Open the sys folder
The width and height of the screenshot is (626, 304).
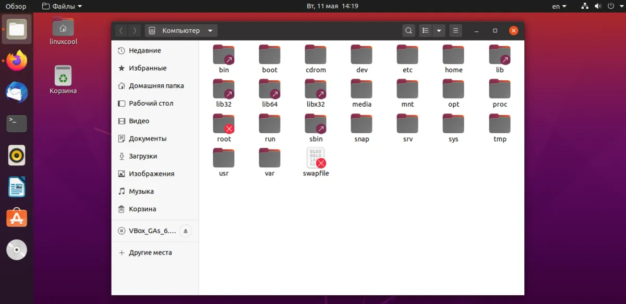click(x=453, y=128)
